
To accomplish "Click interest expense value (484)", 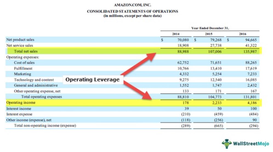I will [x=254, y=114].
